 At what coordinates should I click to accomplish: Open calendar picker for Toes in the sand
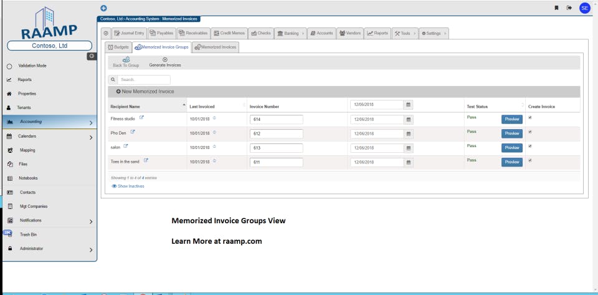[408, 163]
